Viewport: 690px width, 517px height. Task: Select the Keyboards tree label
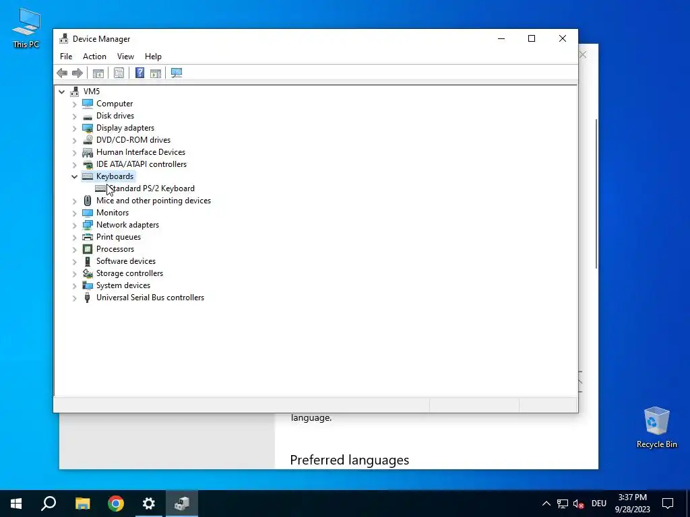coord(115,176)
